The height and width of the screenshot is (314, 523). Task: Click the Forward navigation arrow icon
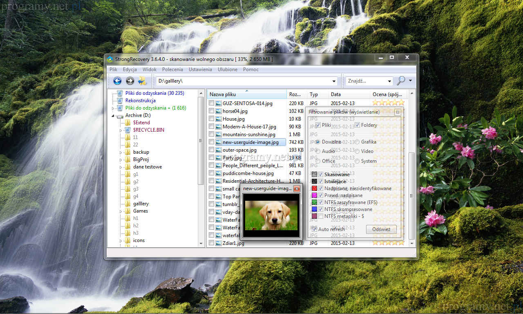[x=130, y=81]
